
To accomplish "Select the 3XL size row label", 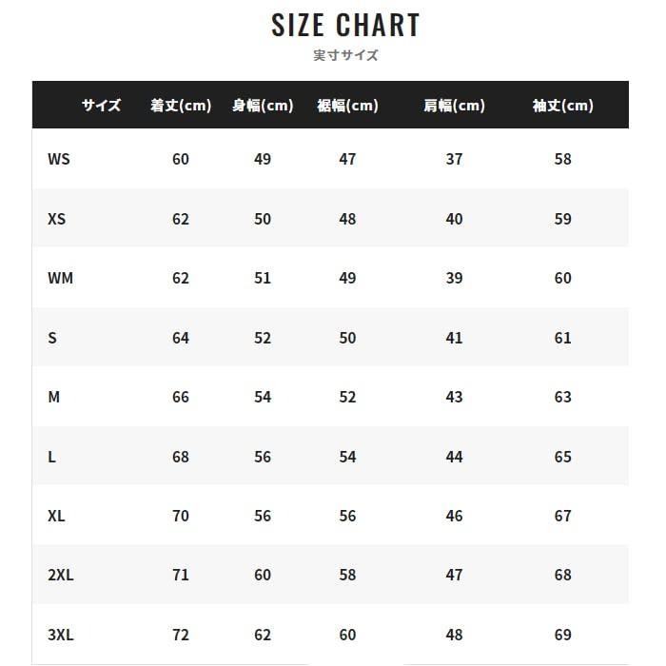I will (x=61, y=635).
